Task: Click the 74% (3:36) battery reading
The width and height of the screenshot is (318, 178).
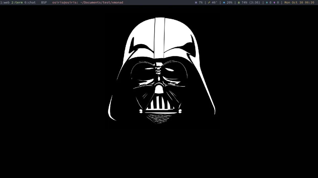Action: (x=251, y=3)
